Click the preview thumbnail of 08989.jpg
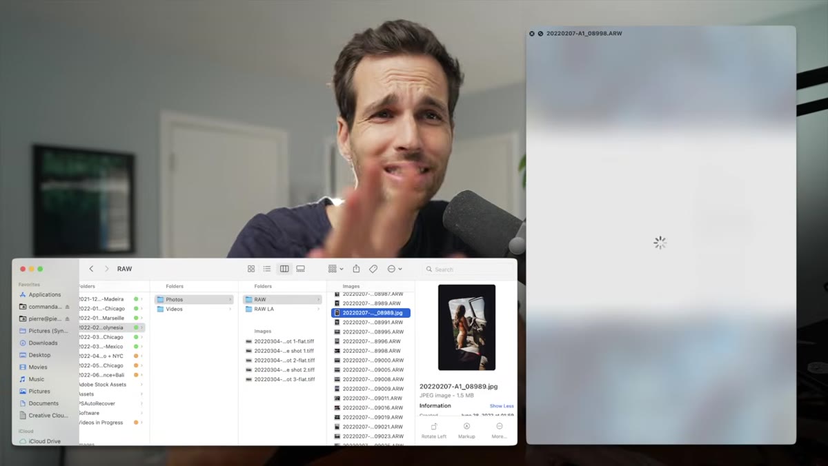 coord(466,327)
